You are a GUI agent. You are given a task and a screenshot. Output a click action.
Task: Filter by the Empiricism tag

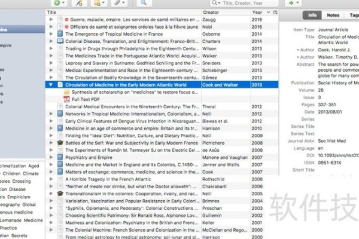pyautogui.click(x=19, y=197)
